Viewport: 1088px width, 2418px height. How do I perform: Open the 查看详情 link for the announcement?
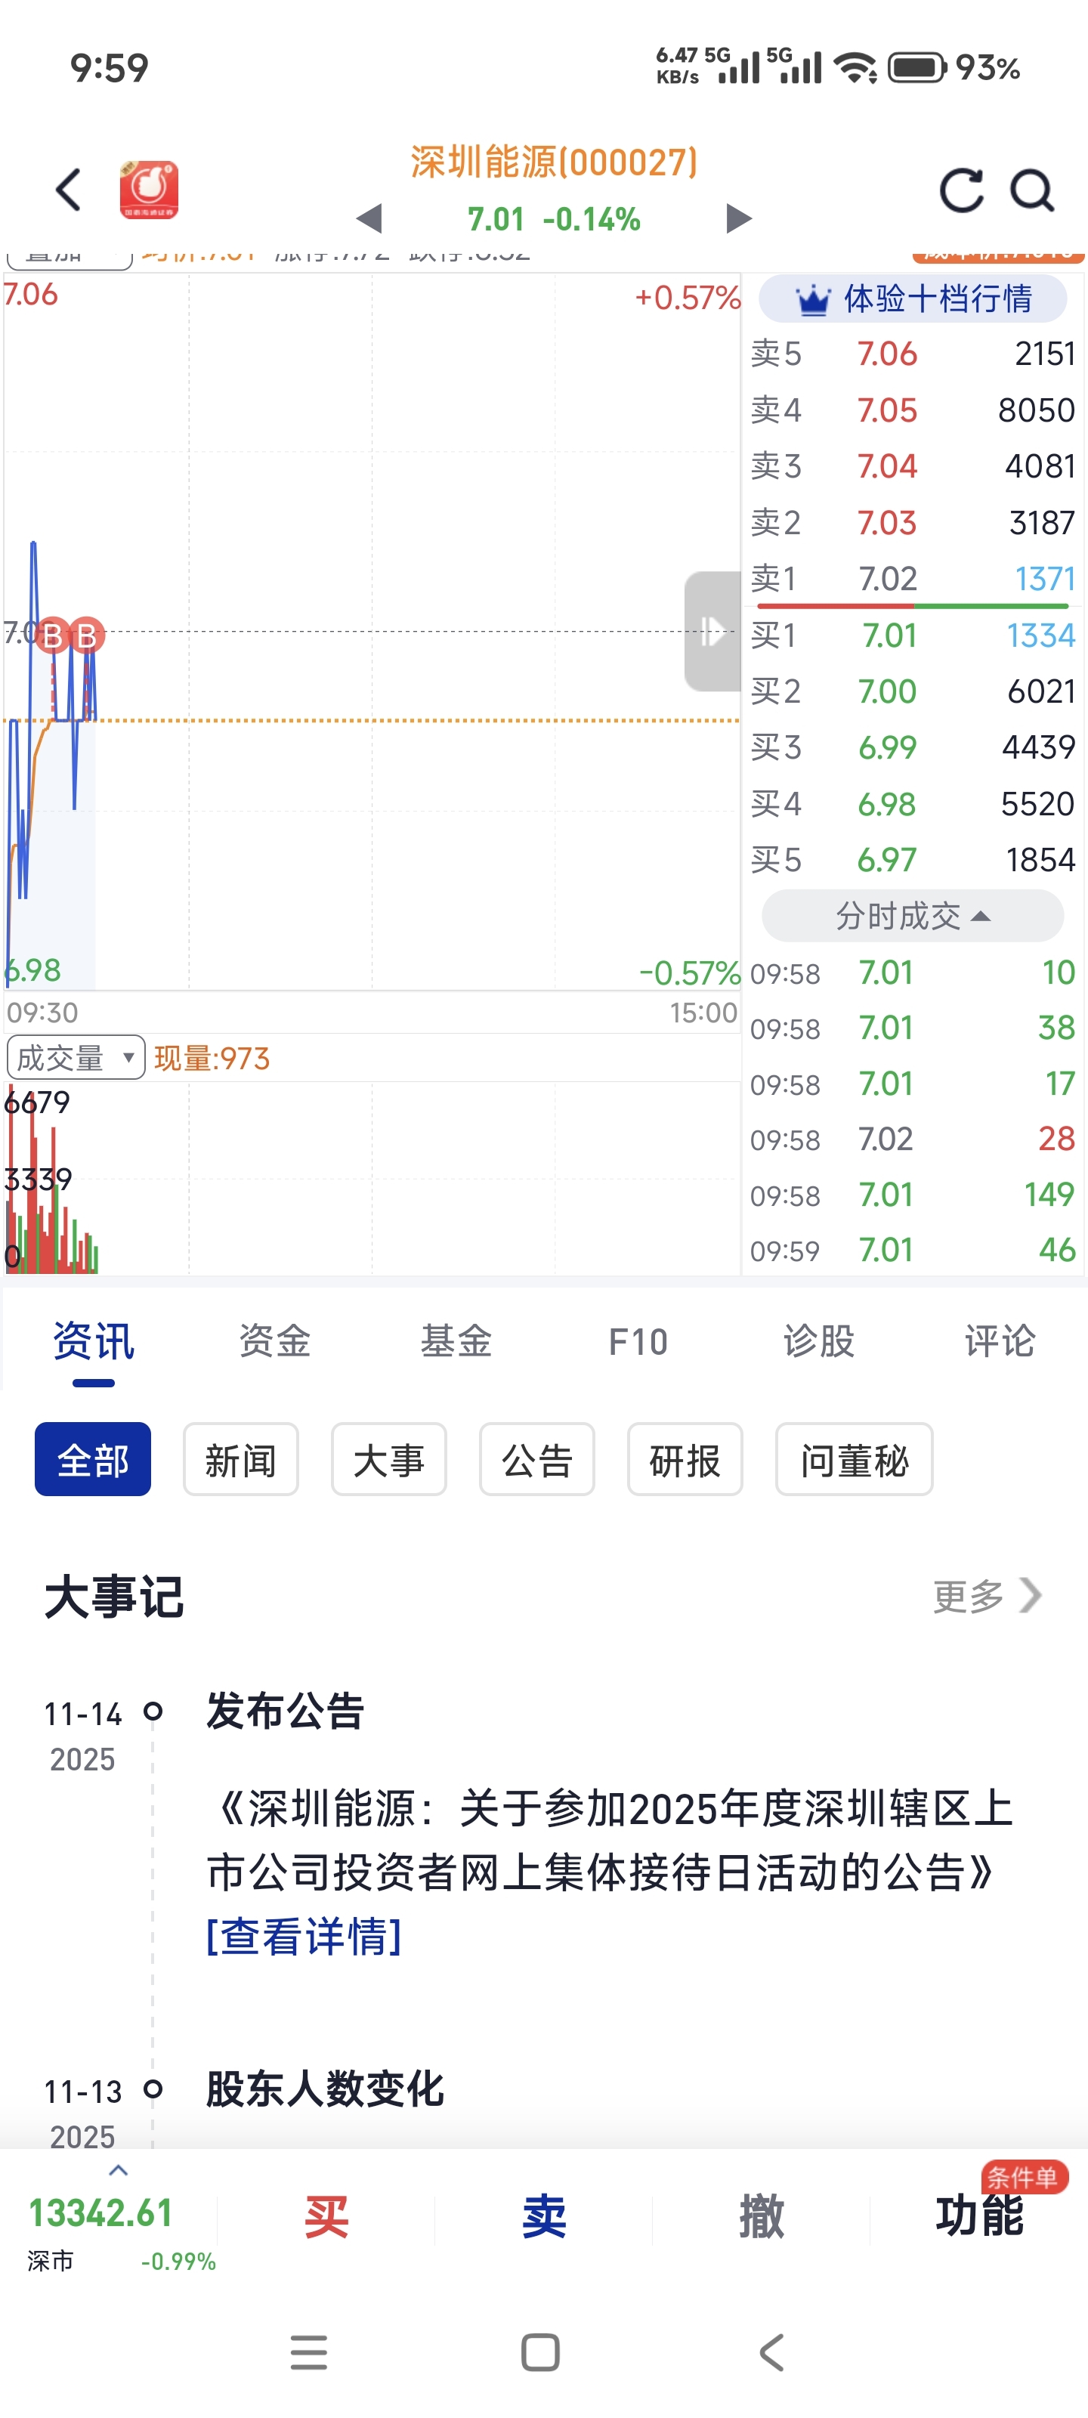coord(304,1937)
